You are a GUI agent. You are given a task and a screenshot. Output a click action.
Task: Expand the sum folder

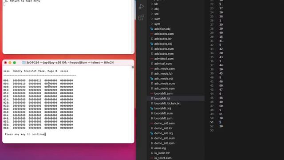157,19
